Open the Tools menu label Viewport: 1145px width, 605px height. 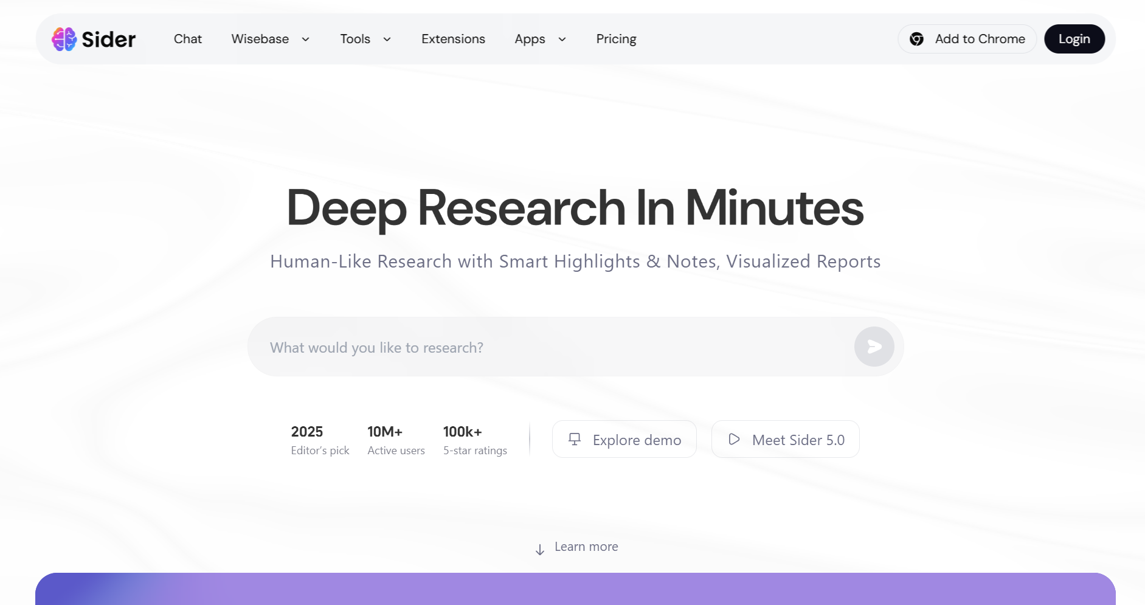(355, 39)
